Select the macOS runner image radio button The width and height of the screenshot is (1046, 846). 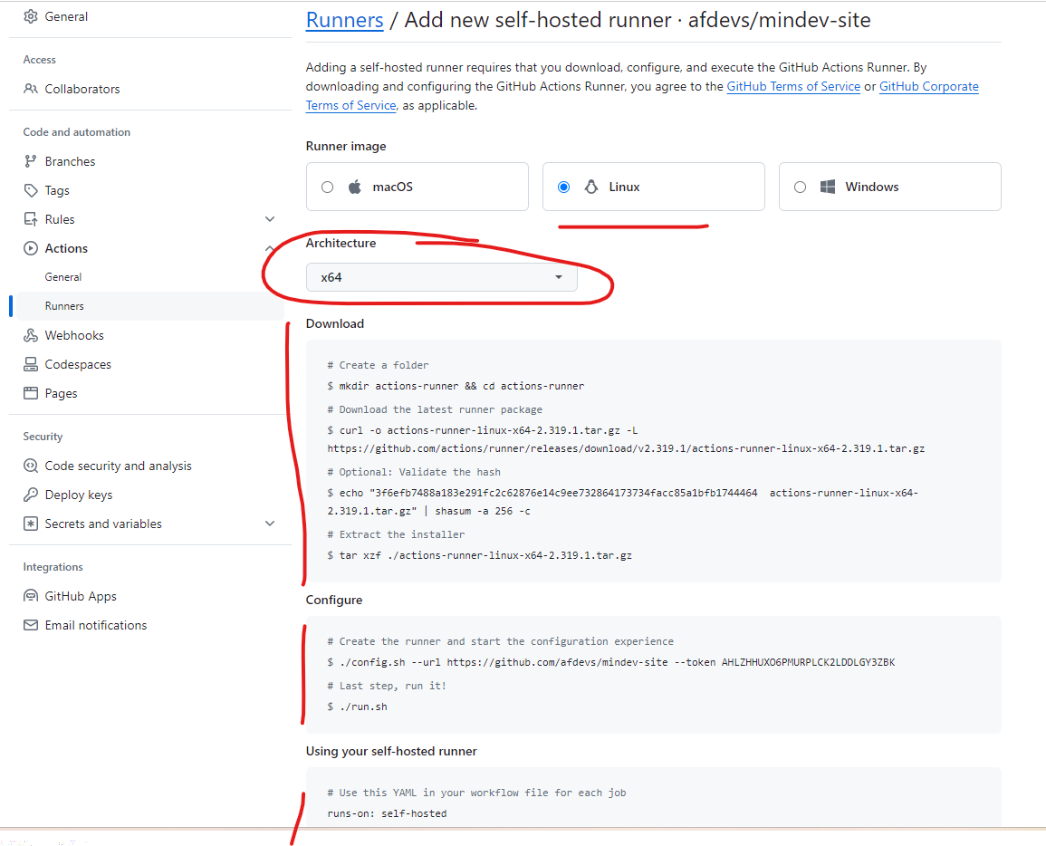(327, 187)
